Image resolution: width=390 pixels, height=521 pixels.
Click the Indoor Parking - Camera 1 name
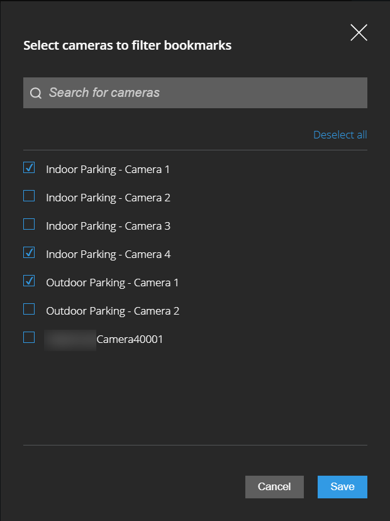click(108, 169)
